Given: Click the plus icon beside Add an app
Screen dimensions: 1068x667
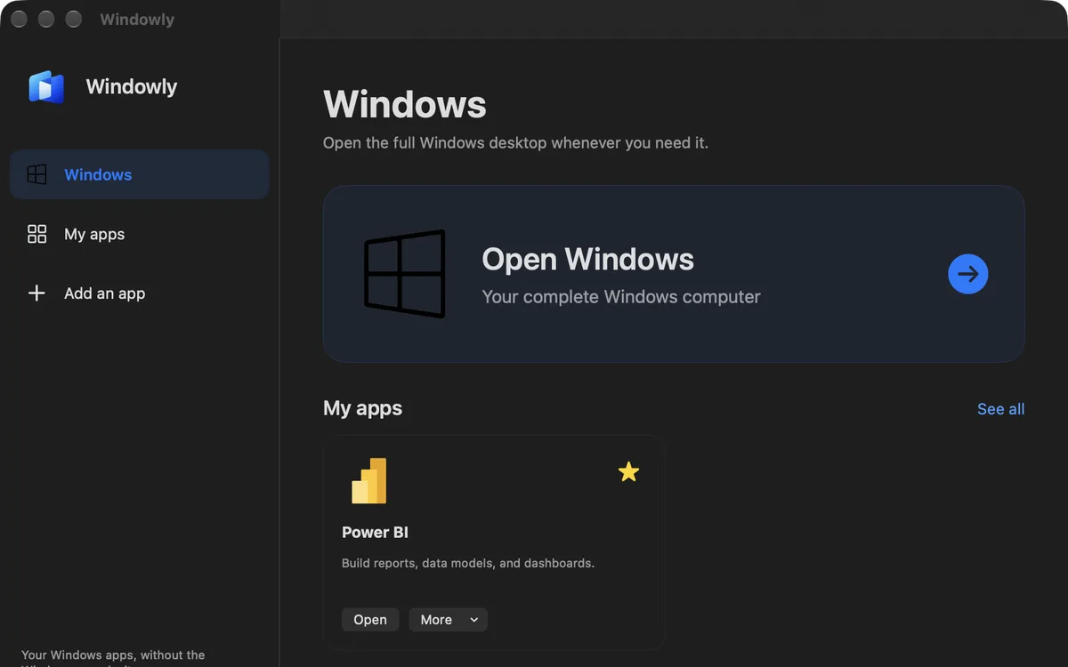Looking at the screenshot, I should point(36,293).
